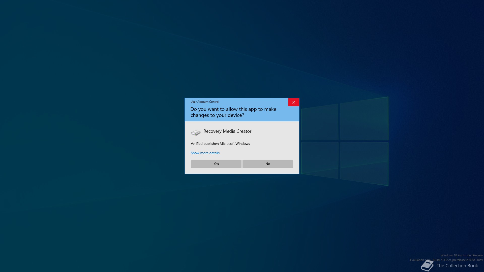The height and width of the screenshot is (272, 484).
Task: Click empty desktop wallpaper left of dialog
Action: pos(101,136)
